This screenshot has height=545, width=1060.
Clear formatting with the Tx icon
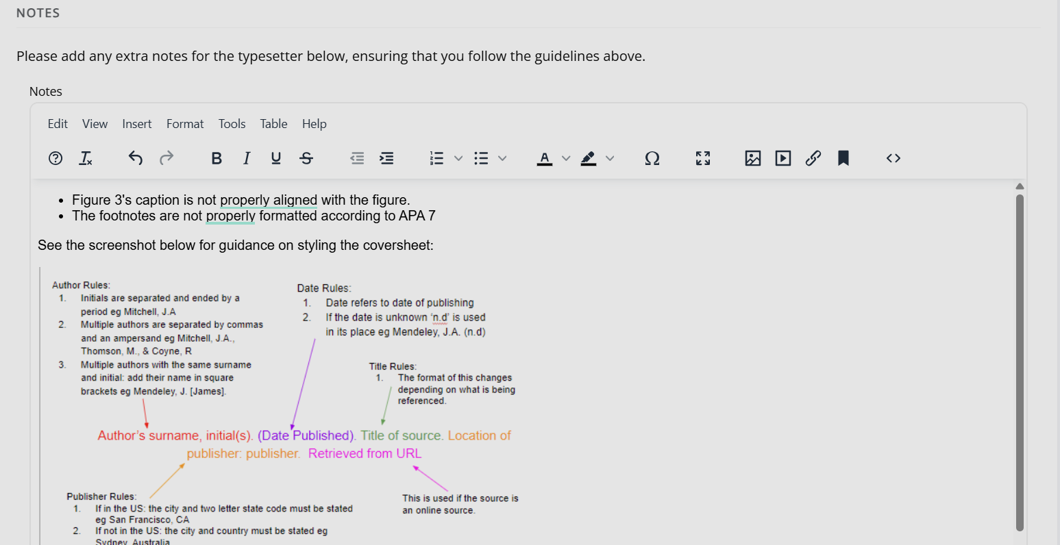coord(86,158)
